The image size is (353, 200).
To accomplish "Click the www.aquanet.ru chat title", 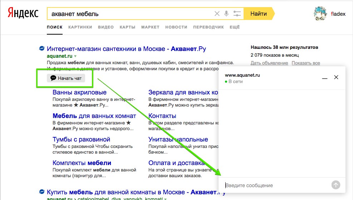I will point(242,75).
